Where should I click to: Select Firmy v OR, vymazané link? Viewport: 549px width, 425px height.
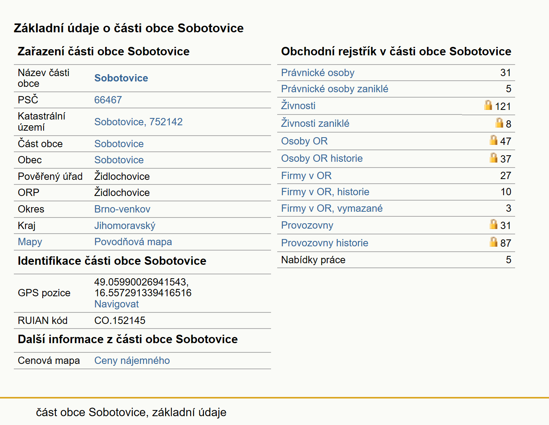pos(332,208)
